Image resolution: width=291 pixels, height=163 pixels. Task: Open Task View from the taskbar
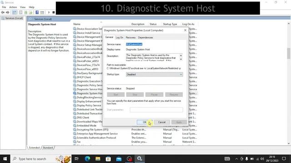(76, 159)
